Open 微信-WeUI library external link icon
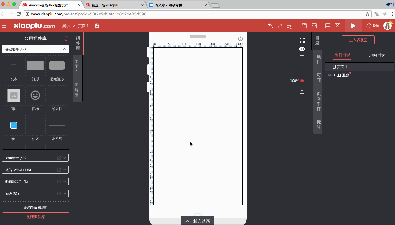 59,170
